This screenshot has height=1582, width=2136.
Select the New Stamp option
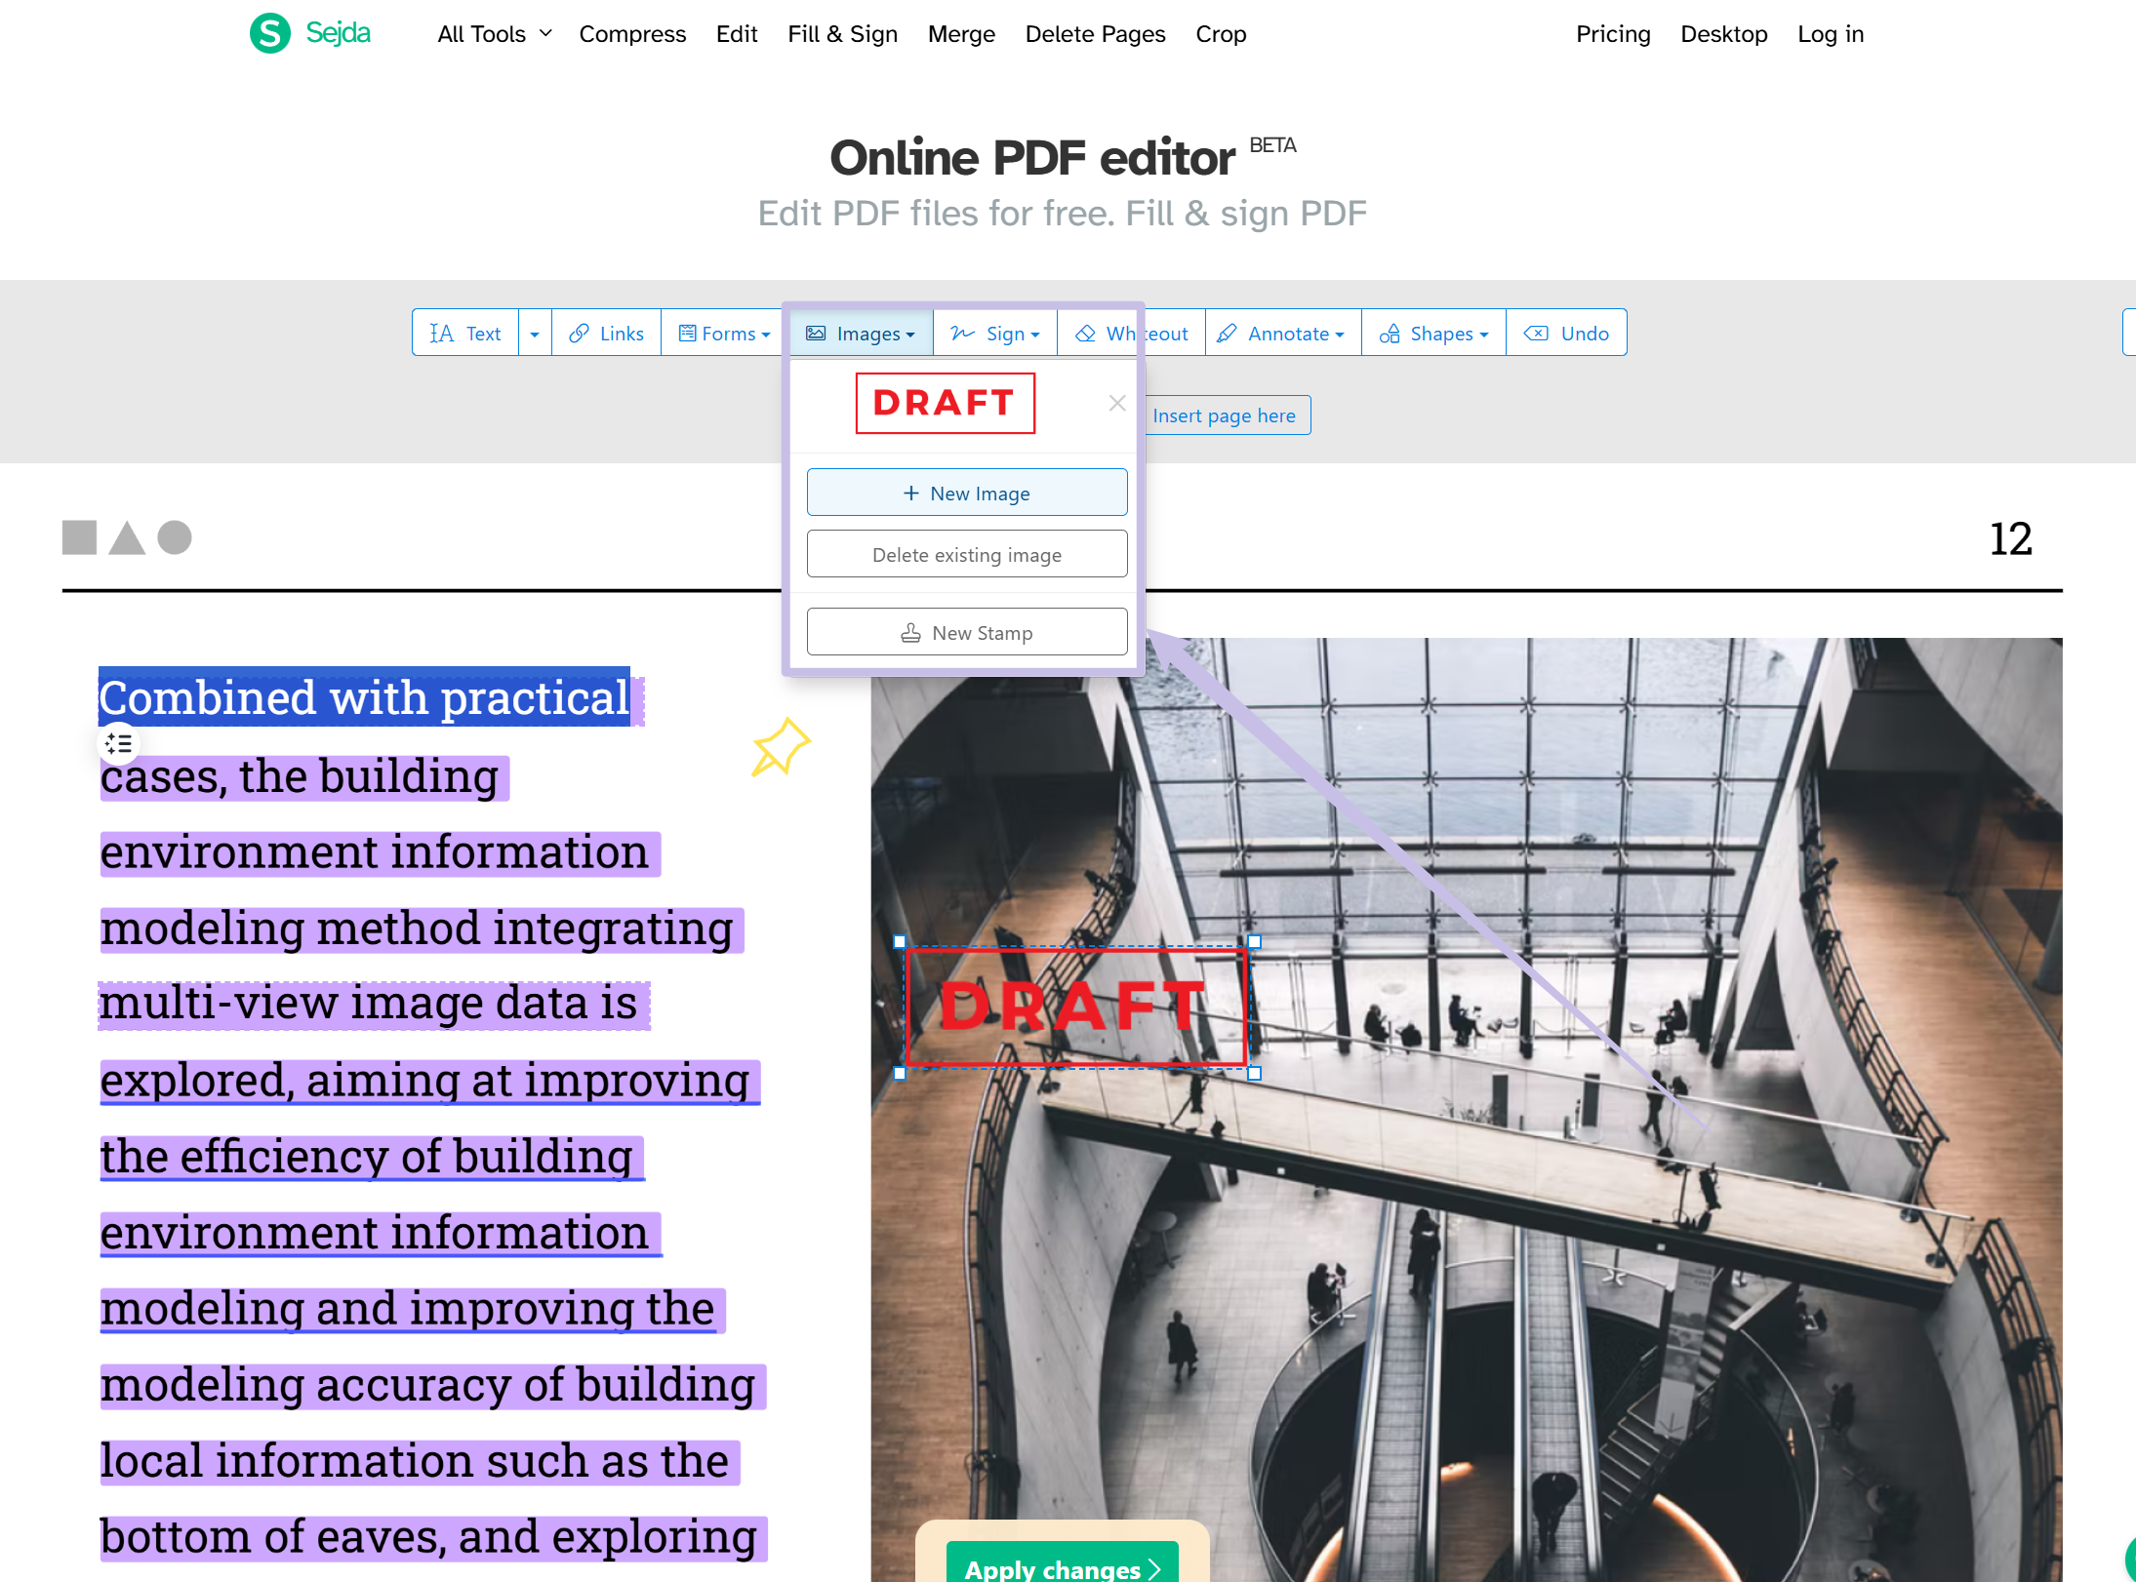[967, 631]
